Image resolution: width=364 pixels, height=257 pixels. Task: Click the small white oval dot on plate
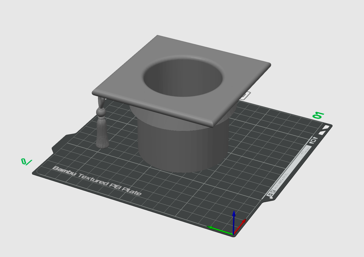271,198
